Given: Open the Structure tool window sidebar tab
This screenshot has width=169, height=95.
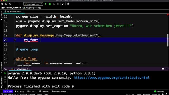Looking at the screenshot, I should (2, 68).
